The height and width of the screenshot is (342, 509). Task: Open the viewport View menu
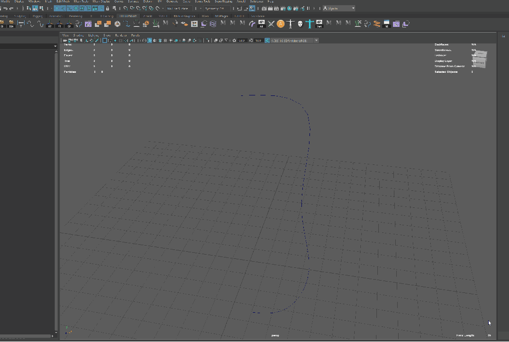(x=65, y=35)
